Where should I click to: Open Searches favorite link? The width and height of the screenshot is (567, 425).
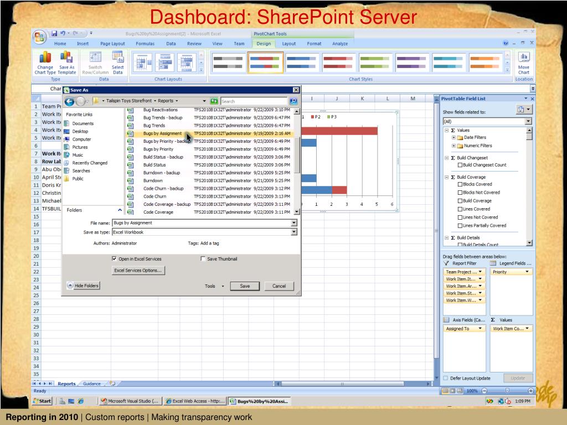(81, 170)
